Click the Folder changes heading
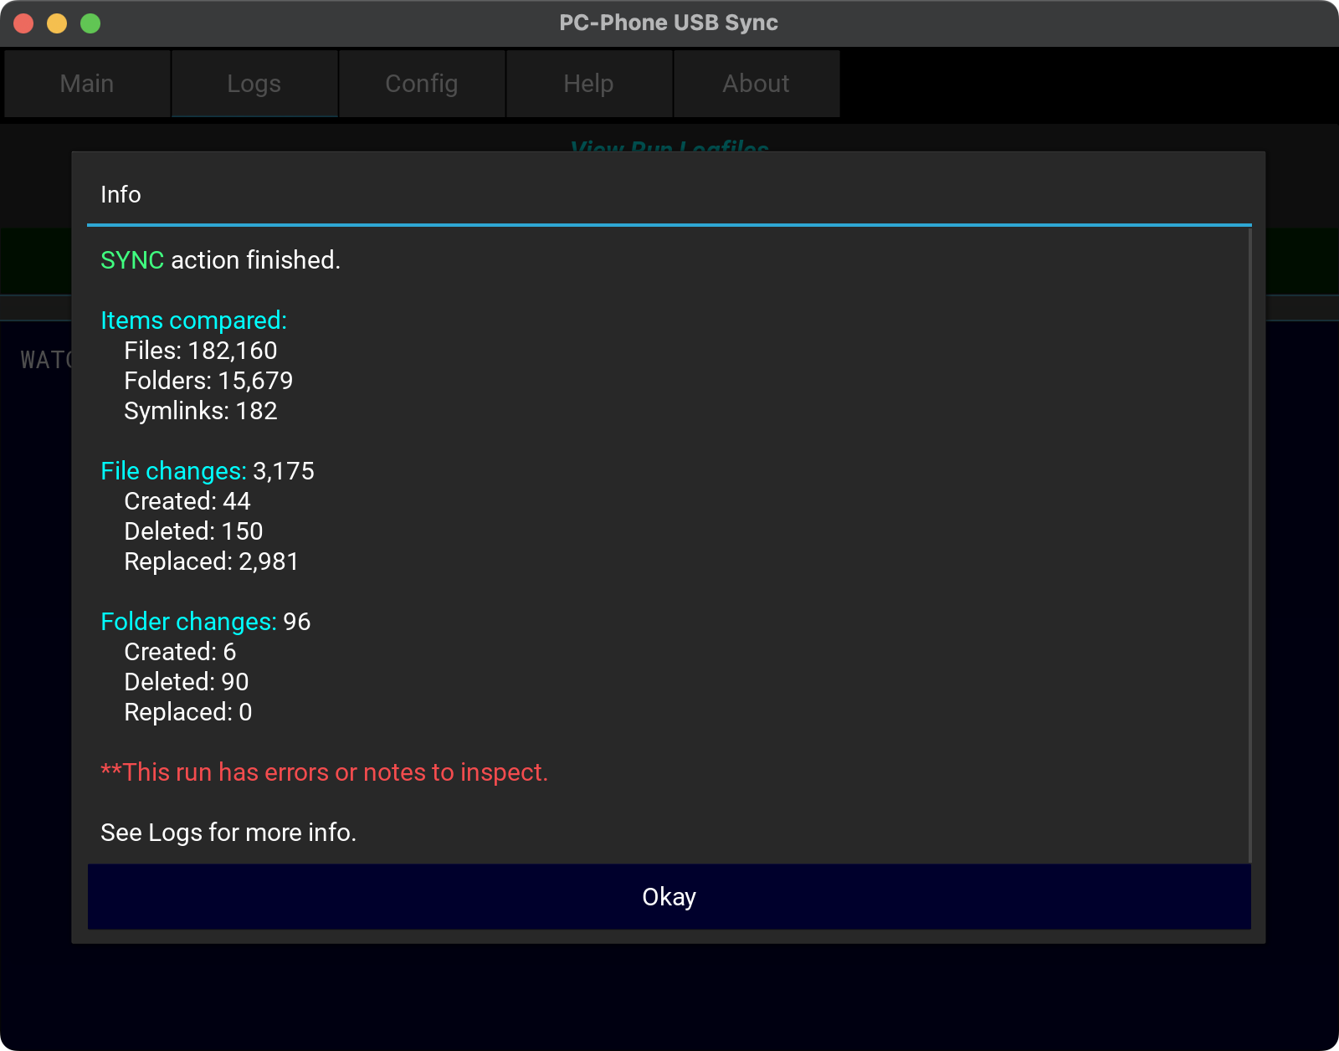Screen dimensions: 1339x1051 (x=188, y=622)
